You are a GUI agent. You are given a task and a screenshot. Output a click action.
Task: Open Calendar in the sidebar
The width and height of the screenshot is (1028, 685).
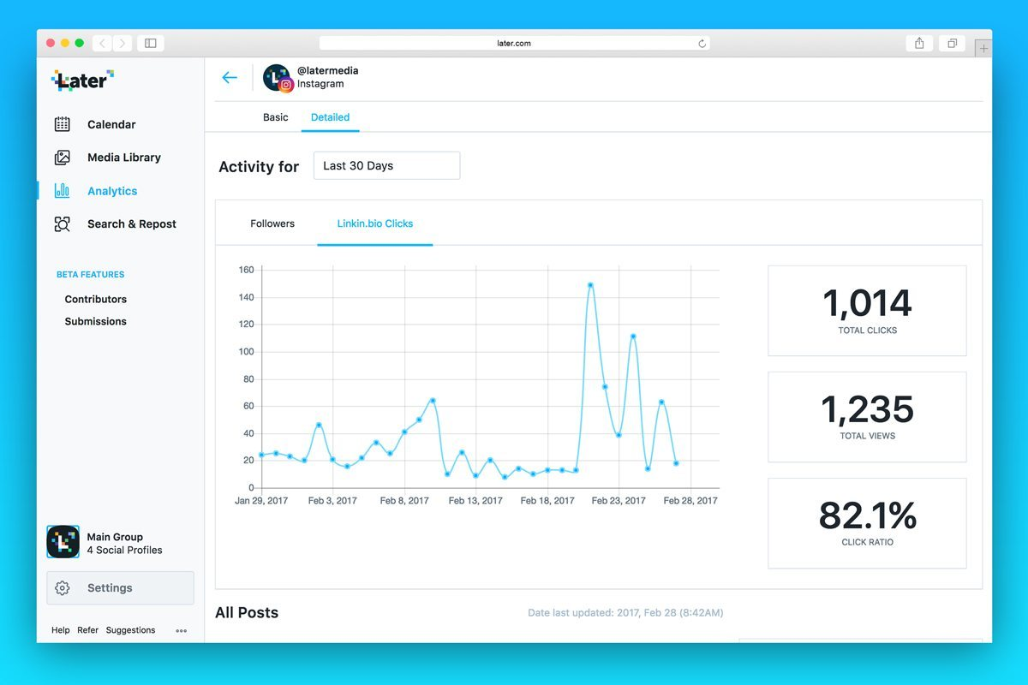[111, 124]
